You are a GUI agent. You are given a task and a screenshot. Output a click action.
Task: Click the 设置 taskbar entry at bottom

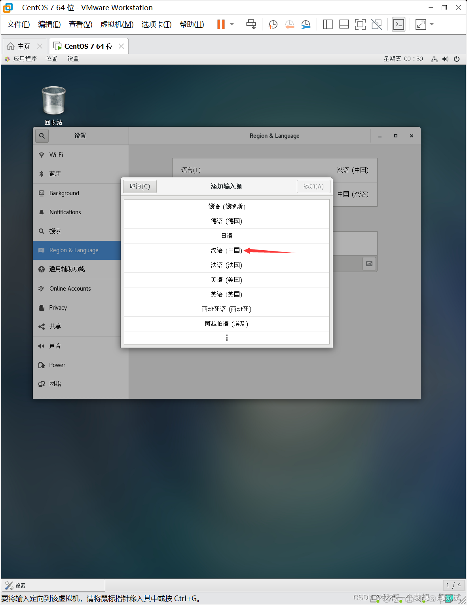53,586
